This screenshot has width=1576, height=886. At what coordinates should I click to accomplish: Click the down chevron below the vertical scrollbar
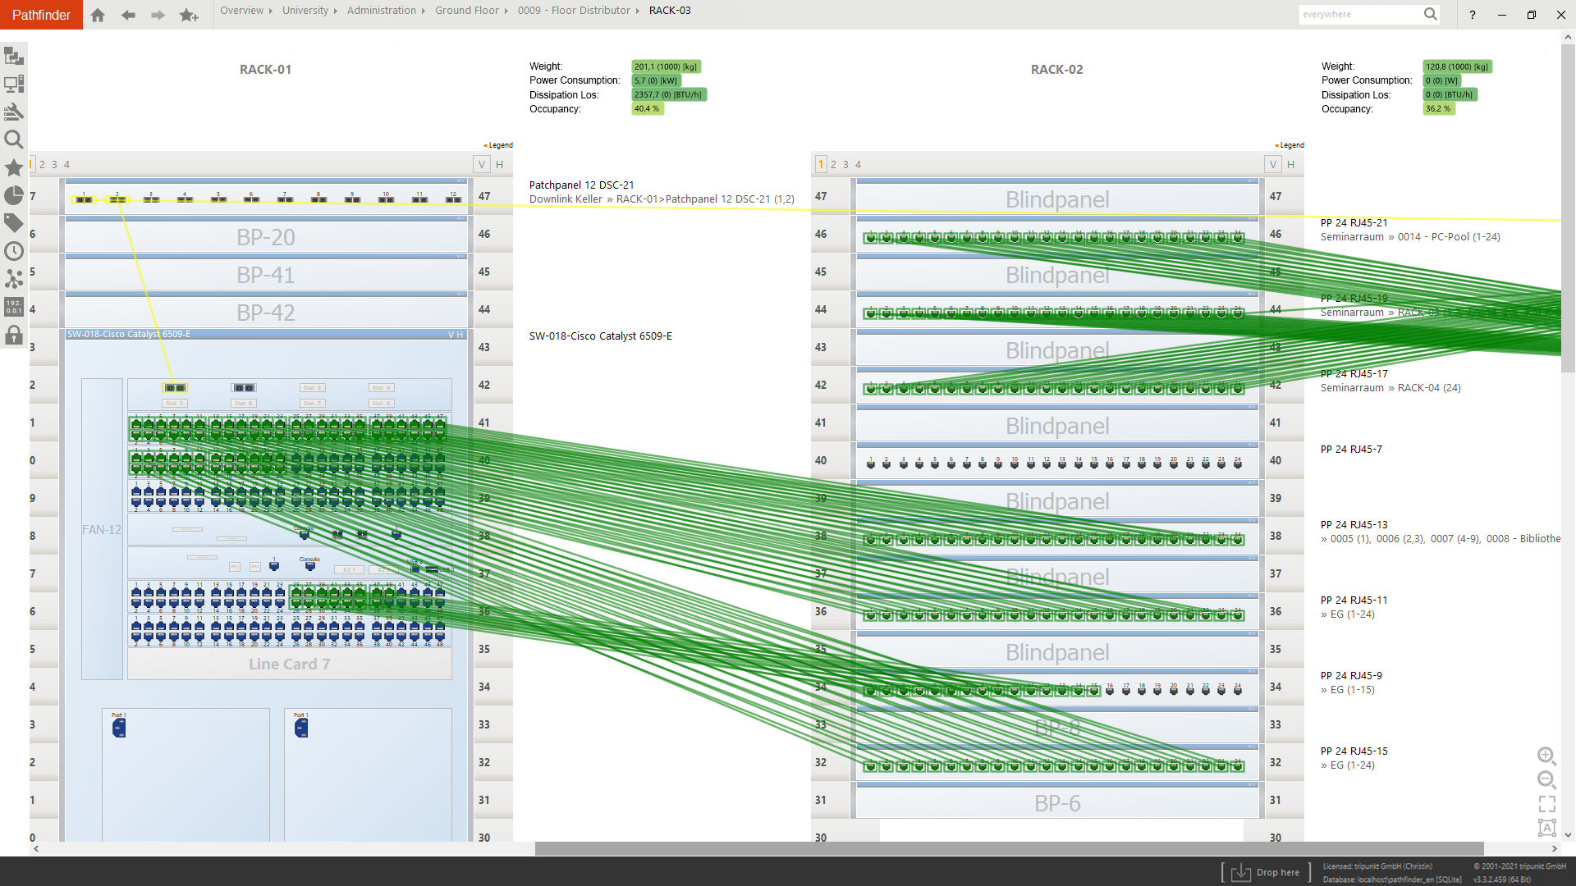[1566, 833]
